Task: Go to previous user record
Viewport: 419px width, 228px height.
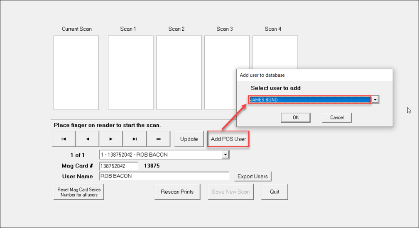Action: (87, 139)
